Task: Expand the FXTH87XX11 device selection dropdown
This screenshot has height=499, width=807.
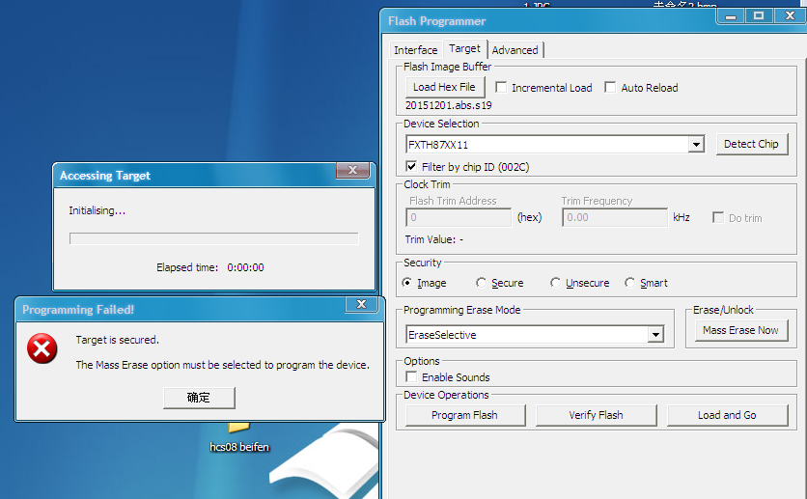Action: click(696, 145)
